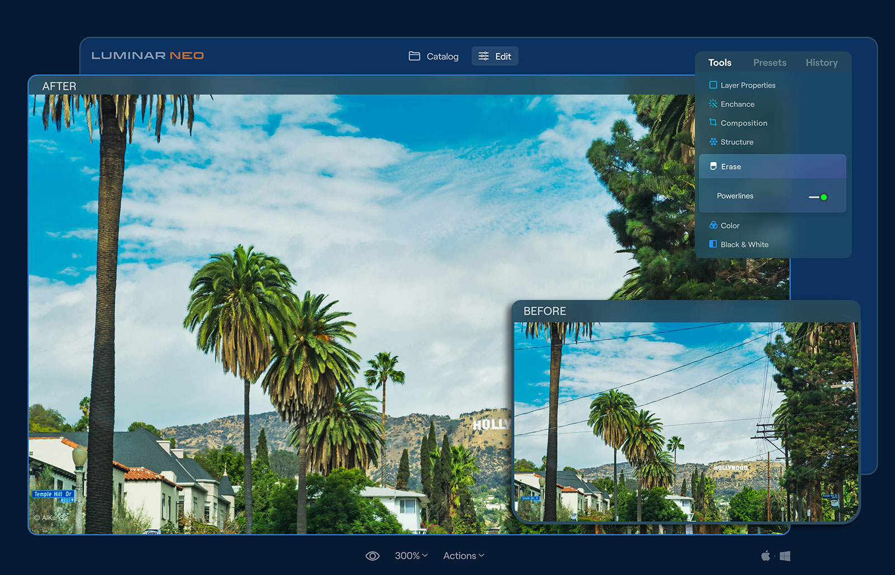Select the Enhance sparkle icon
The height and width of the screenshot is (575, 895).
[x=713, y=104]
